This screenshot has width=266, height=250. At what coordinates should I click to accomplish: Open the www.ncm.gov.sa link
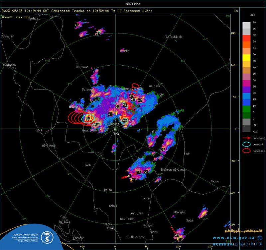point(233,238)
